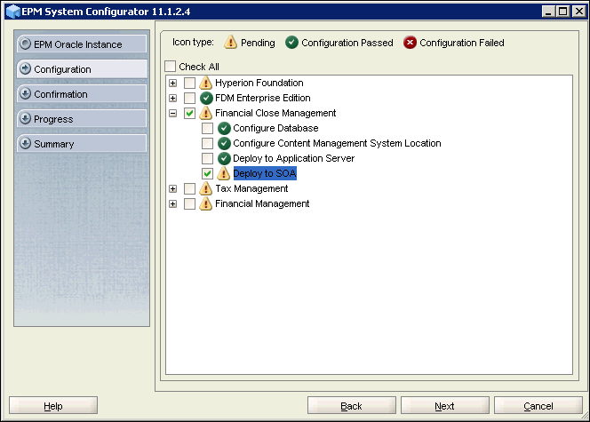Collapse the Financial Close Management node
This screenshot has width=590, height=422.
tap(172, 113)
